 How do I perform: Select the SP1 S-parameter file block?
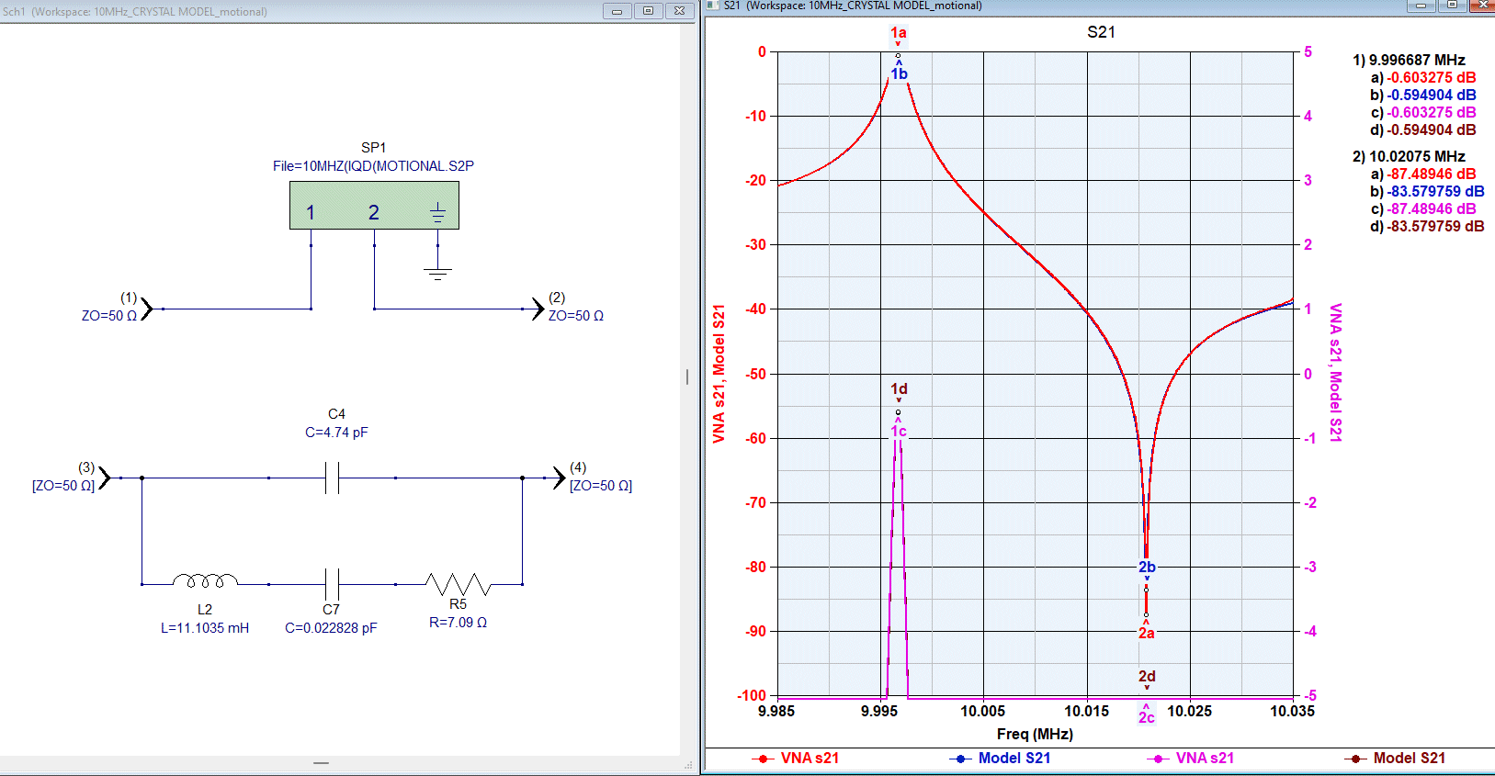(374, 205)
